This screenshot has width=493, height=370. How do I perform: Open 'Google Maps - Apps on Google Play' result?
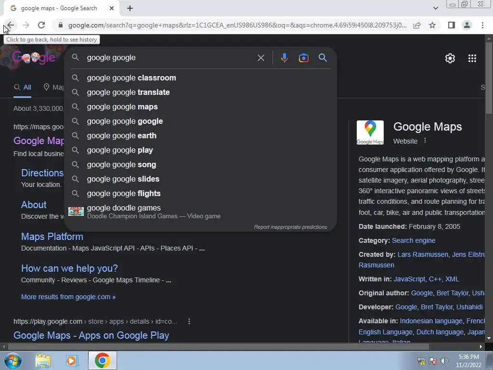91,335
